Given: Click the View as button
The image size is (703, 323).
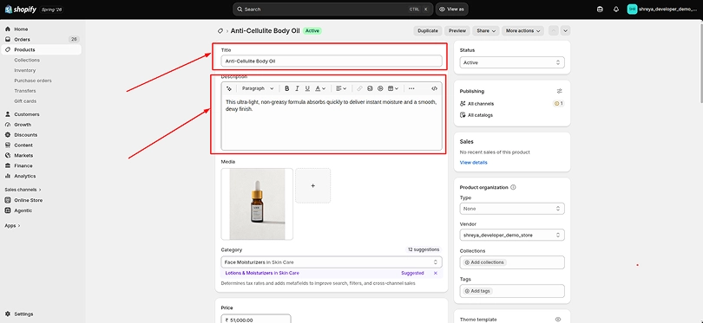Looking at the screenshot, I should click(451, 9).
